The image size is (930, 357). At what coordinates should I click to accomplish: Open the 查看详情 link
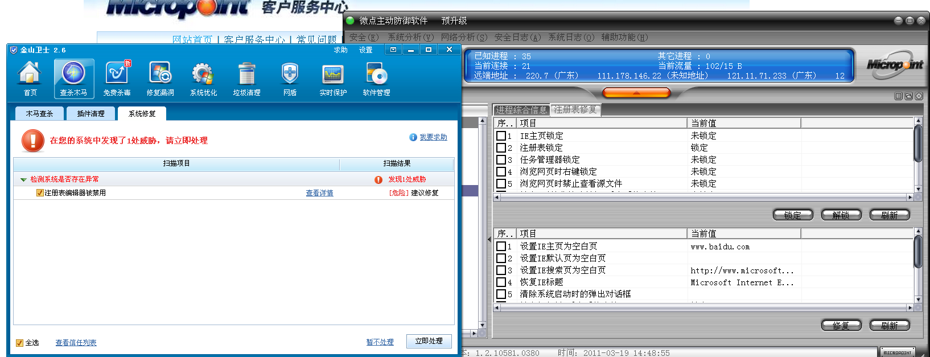(320, 193)
